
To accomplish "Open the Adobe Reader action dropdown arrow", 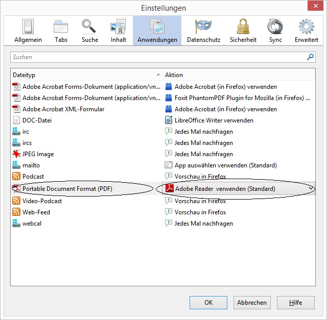I will 311,188.
